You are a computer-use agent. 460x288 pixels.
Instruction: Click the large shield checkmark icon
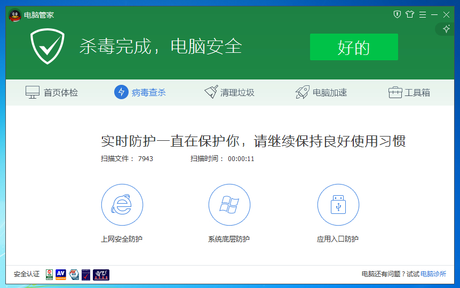click(47, 46)
